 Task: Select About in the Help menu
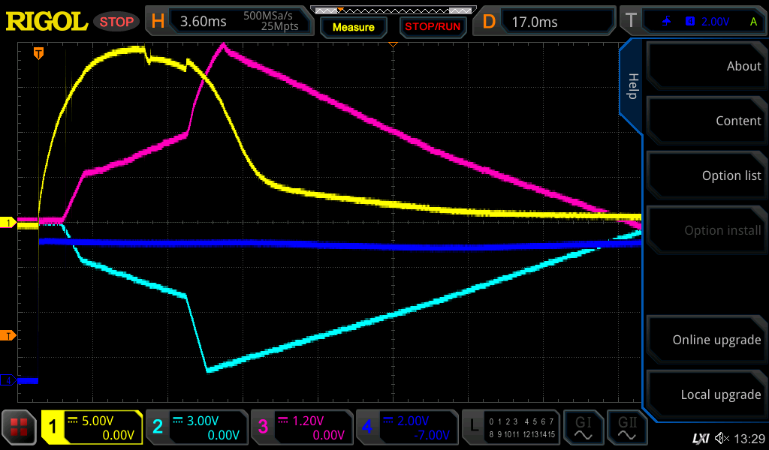click(x=706, y=66)
